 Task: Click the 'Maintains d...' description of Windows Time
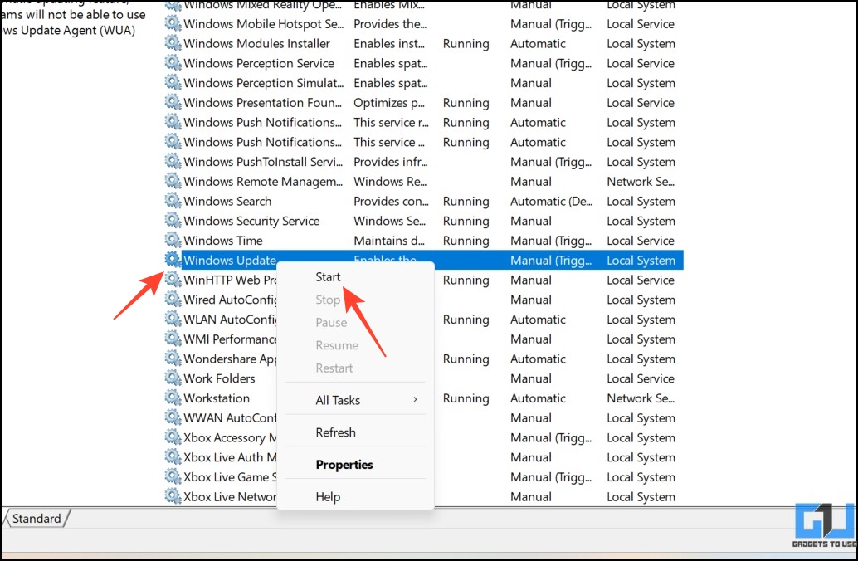(388, 241)
